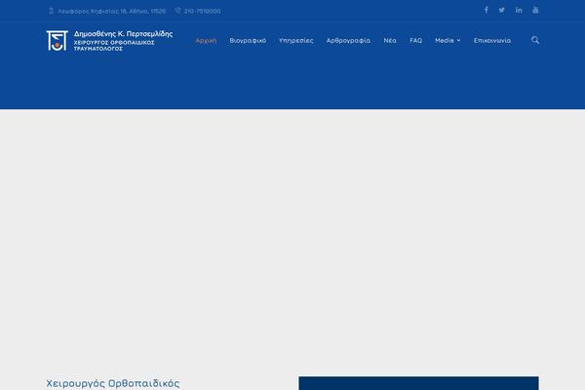Click the name Δημοσθένης Κ. Περτσεμλίδης
The width and height of the screenshot is (585, 390).
123,34
